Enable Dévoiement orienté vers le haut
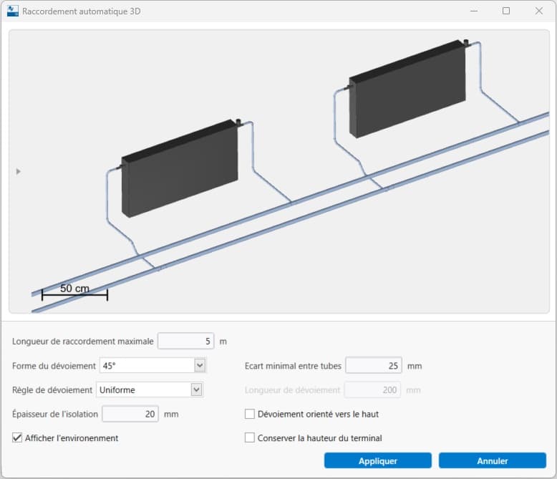 pos(250,414)
